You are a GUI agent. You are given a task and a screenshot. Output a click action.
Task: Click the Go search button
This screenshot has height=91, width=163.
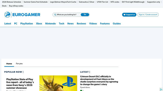click(85, 15)
